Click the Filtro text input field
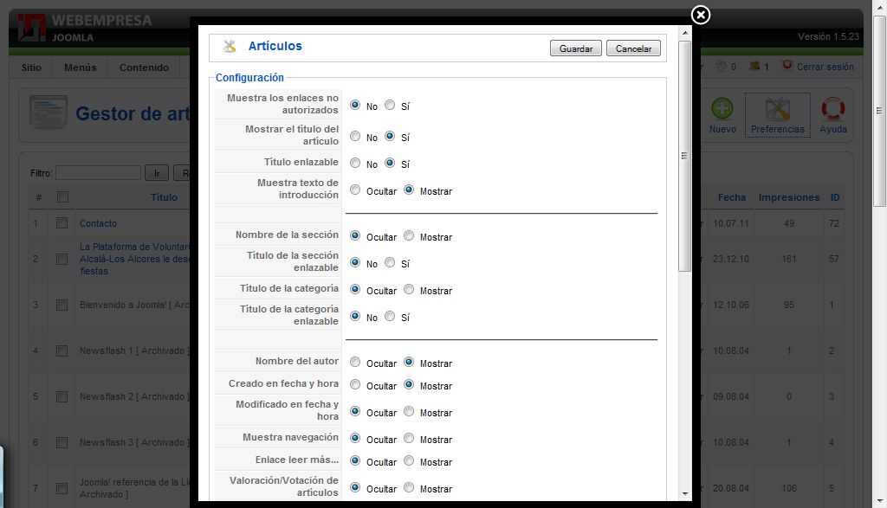887x508 pixels. click(x=99, y=173)
